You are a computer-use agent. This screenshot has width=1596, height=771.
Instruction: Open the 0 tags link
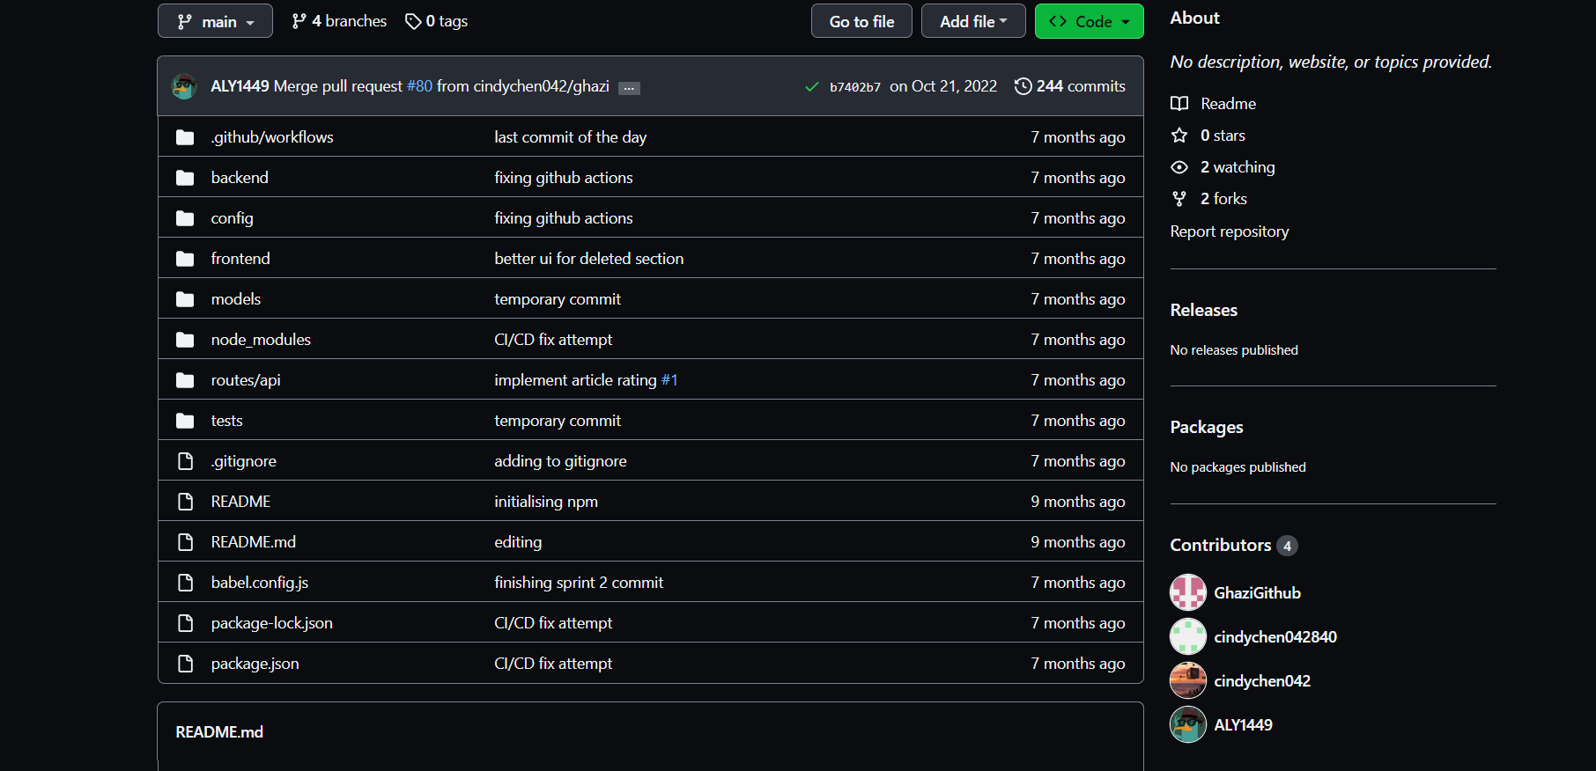(x=437, y=21)
